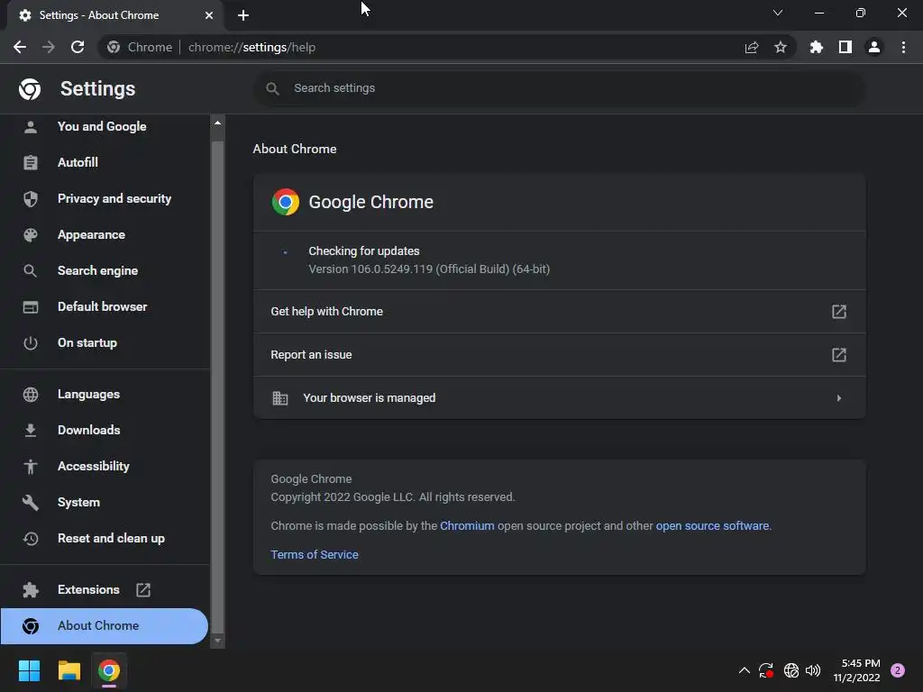The height and width of the screenshot is (692, 923).
Task: Click Get help with Chrome row
Action: click(x=559, y=311)
